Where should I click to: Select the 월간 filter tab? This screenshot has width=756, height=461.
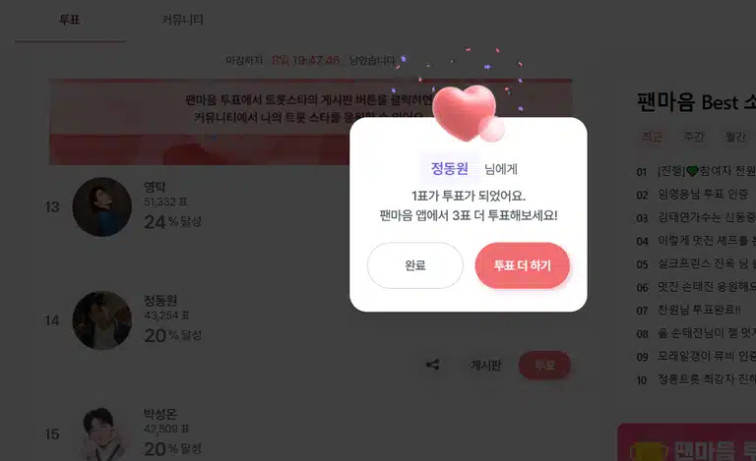pos(735,137)
